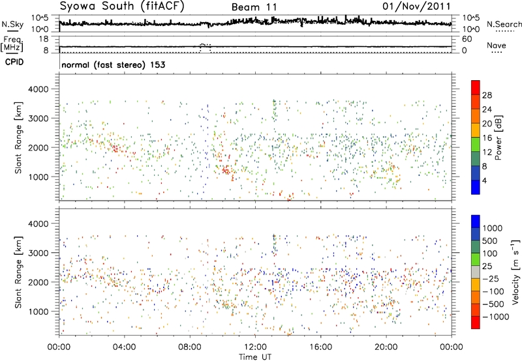Viewport: 522px width, 361px height.
Task: Click the '18' frequency axis tick
Action: [43, 39]
